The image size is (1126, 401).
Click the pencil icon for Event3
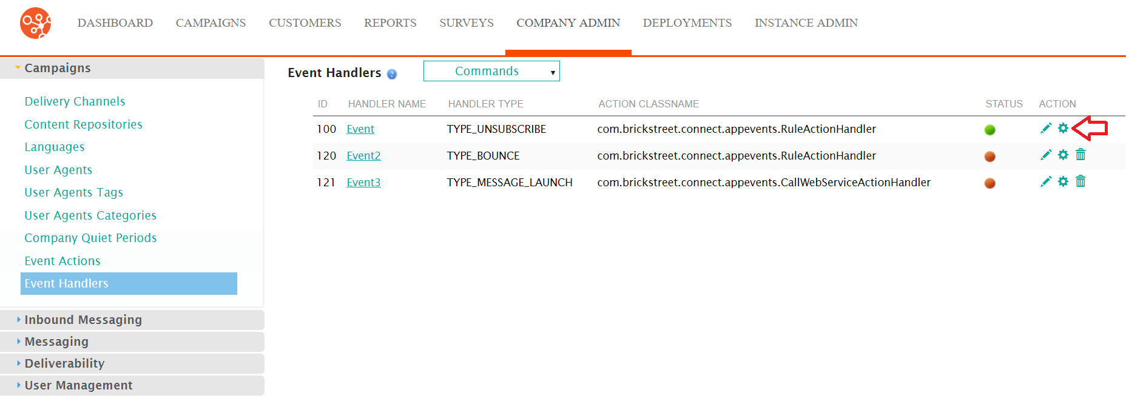coord(1046,181)
